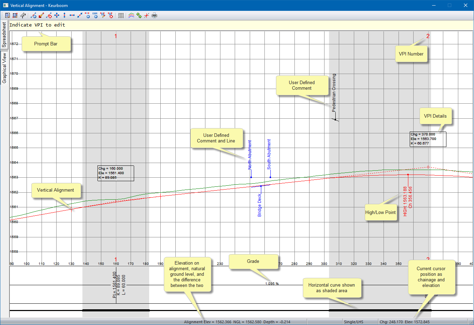Click the VPI 1 details box
474x325 pixels.
(116, 173)
